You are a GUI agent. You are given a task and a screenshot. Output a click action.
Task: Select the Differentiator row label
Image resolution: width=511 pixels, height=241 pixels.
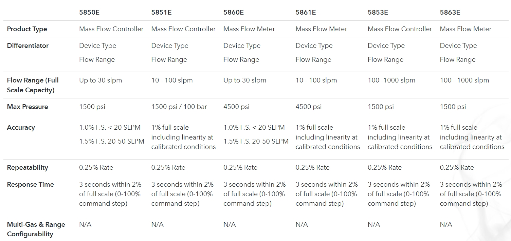coord(28,46)
